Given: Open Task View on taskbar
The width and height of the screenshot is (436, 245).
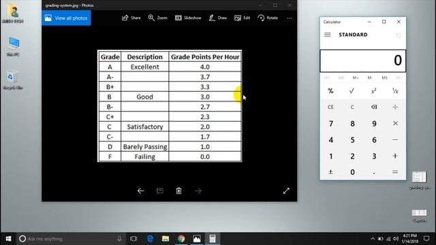Looking at the screenshot, I should click(134, 239).
